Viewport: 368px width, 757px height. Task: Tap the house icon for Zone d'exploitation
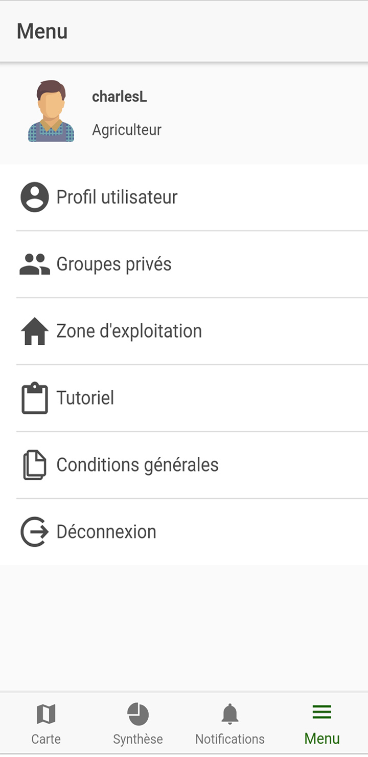pyautogui.click(x=35, y=331)
